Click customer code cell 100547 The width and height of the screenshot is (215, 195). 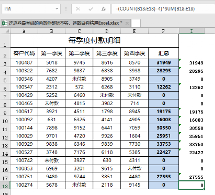(x=24, y=87)
